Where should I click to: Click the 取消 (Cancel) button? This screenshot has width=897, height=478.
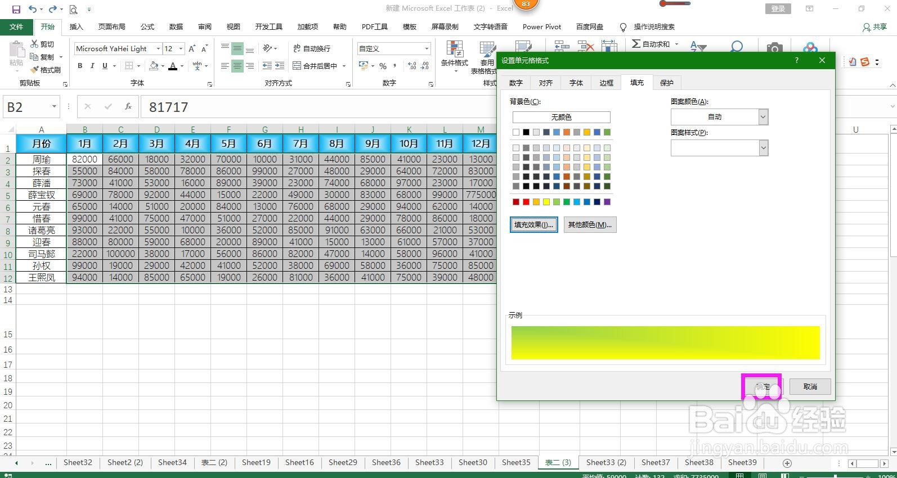click(x=810, y=386)
